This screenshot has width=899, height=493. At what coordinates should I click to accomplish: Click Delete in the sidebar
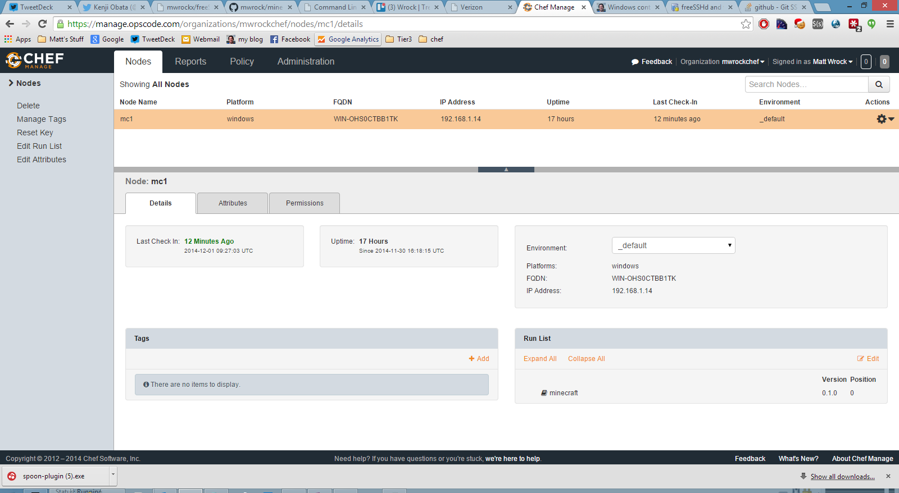pos(28,106)
